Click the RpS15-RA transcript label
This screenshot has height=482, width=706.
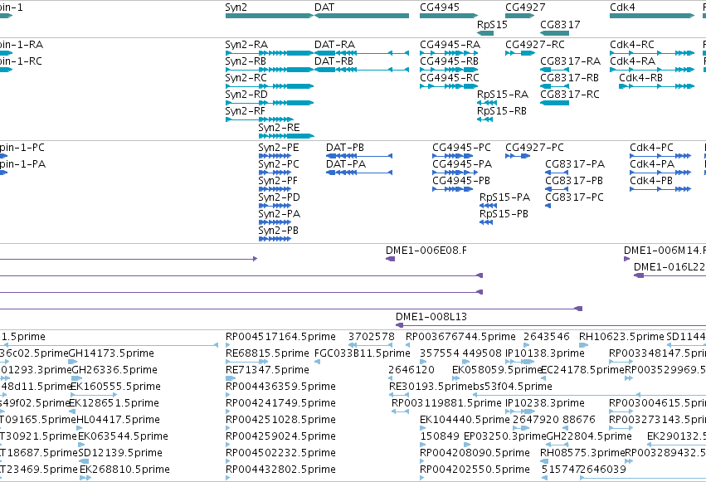coord(503,95)
